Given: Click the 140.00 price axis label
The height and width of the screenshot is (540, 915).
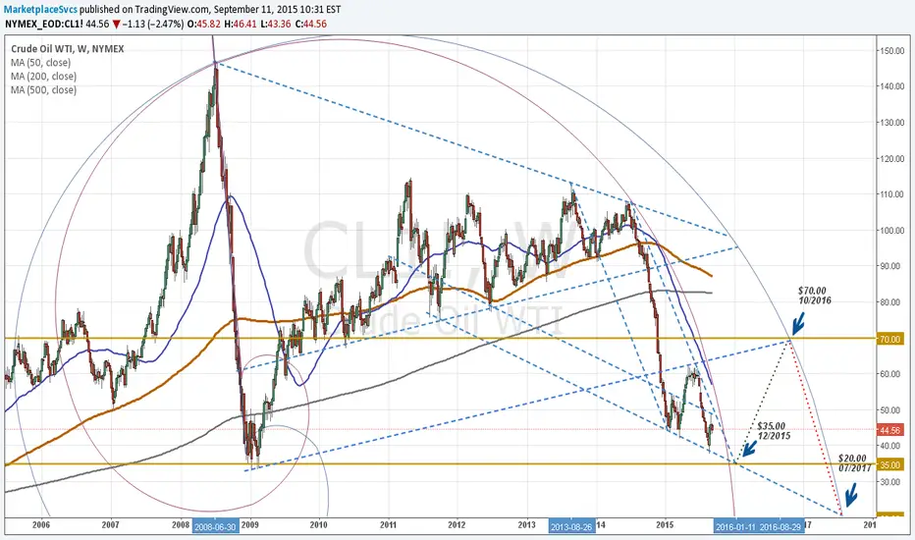Looking at the screenshot, I should [891, 86].
